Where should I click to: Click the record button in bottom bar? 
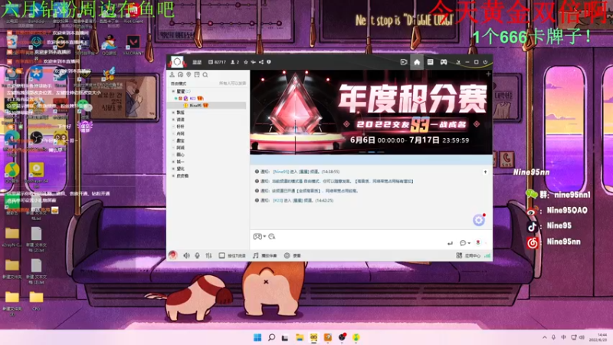[x=293, y=255]
